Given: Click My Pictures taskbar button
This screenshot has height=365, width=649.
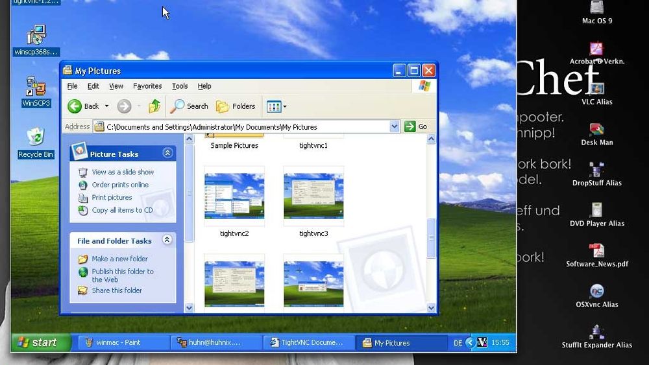Looking at the screenshot, I should [x=402, y=342].
